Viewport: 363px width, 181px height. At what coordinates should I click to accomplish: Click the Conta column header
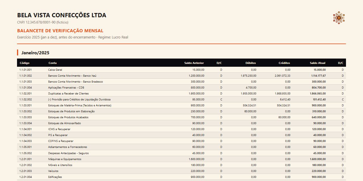click(x=52, y=63)
